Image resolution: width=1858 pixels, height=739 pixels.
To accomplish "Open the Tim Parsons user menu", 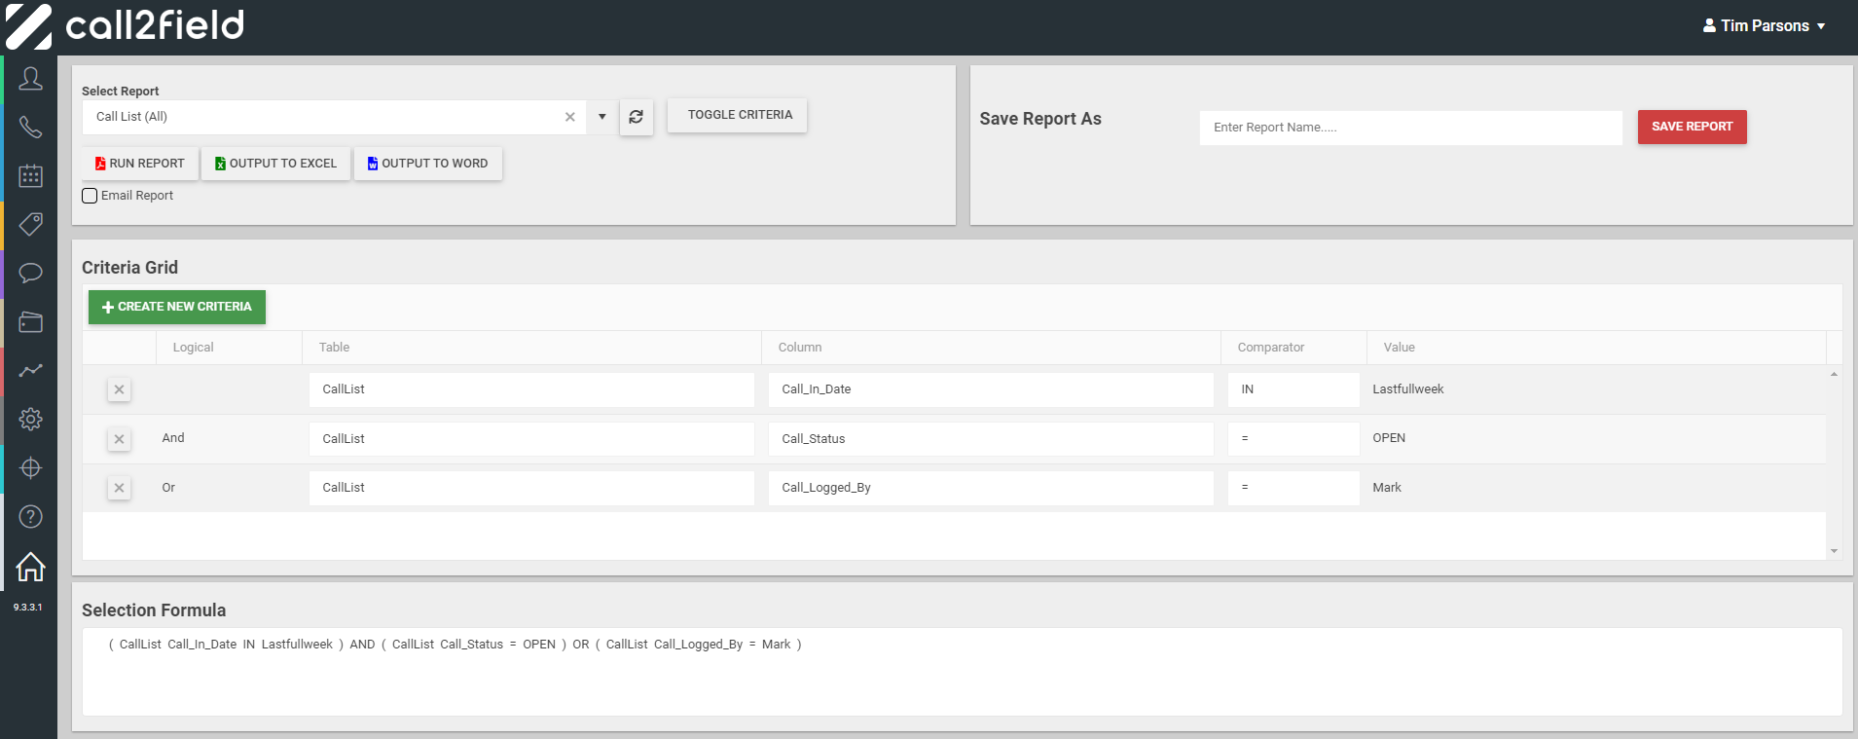I will (1764, 26).
